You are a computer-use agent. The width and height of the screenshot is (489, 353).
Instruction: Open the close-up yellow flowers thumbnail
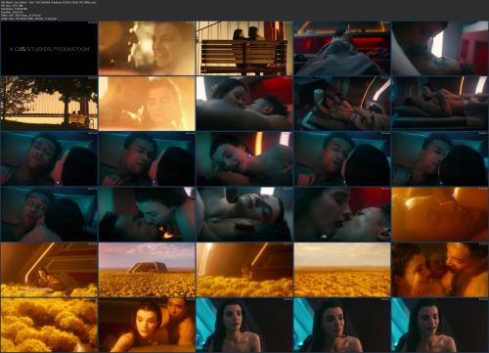(x=49, y=326)
